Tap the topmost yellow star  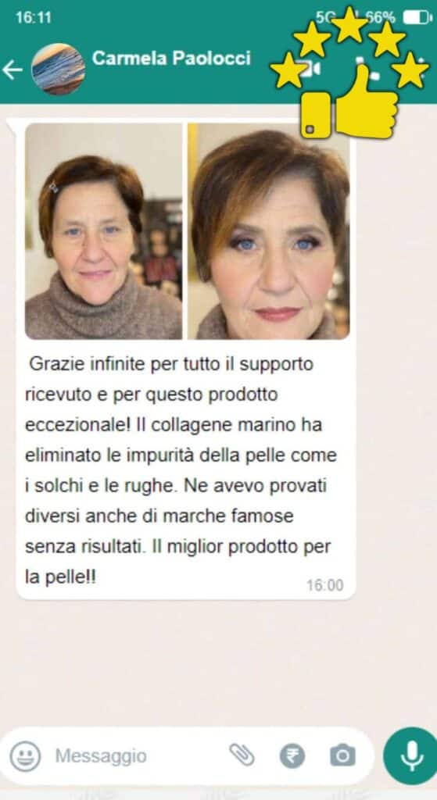(x=349, y=24)
